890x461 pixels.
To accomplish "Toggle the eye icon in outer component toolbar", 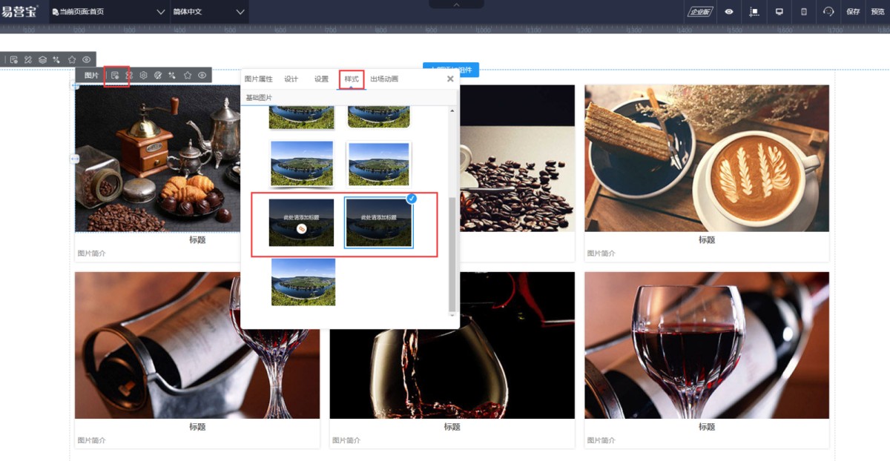I will (x=87, y=59).
